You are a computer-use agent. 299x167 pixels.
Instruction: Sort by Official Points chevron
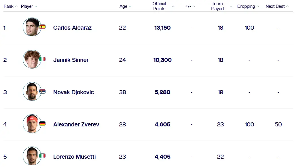pyautogui.click(x=173, y=6)
